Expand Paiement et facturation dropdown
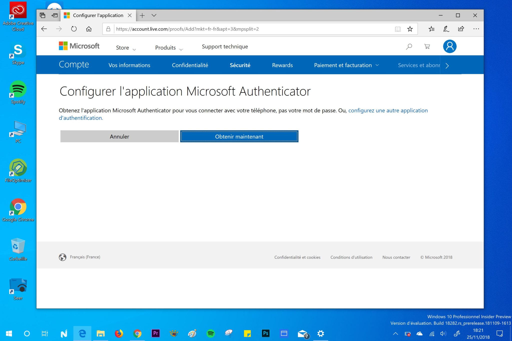 [x=346, y=65]
